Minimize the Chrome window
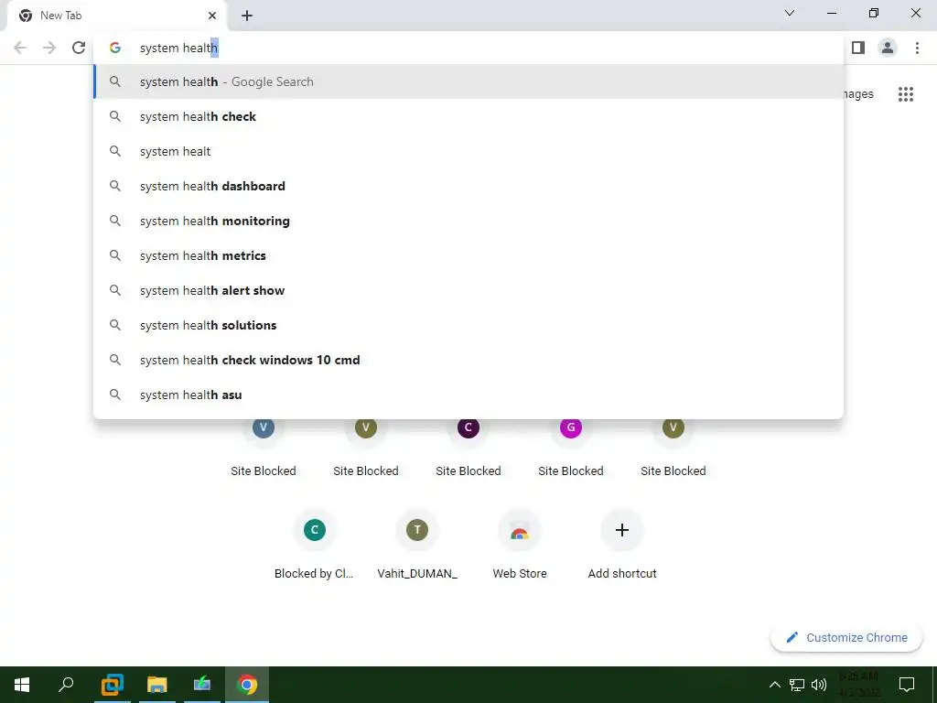The image size is (937, 703). (831, 13)
